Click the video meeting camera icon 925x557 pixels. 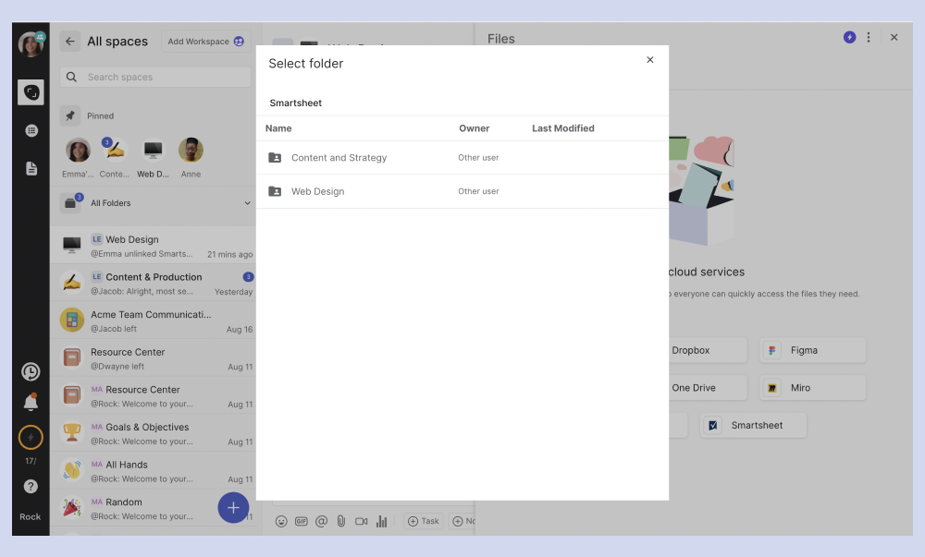coord(361,521)
